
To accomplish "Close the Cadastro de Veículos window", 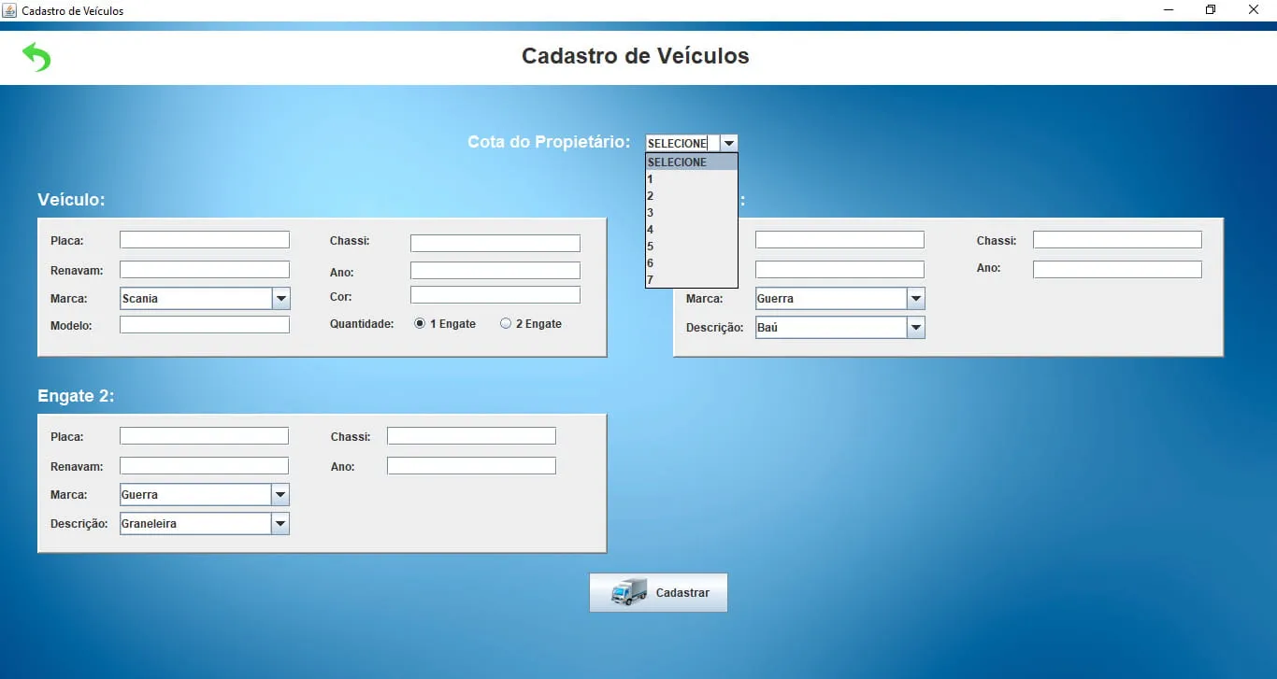I will [x=1254, y=10].
